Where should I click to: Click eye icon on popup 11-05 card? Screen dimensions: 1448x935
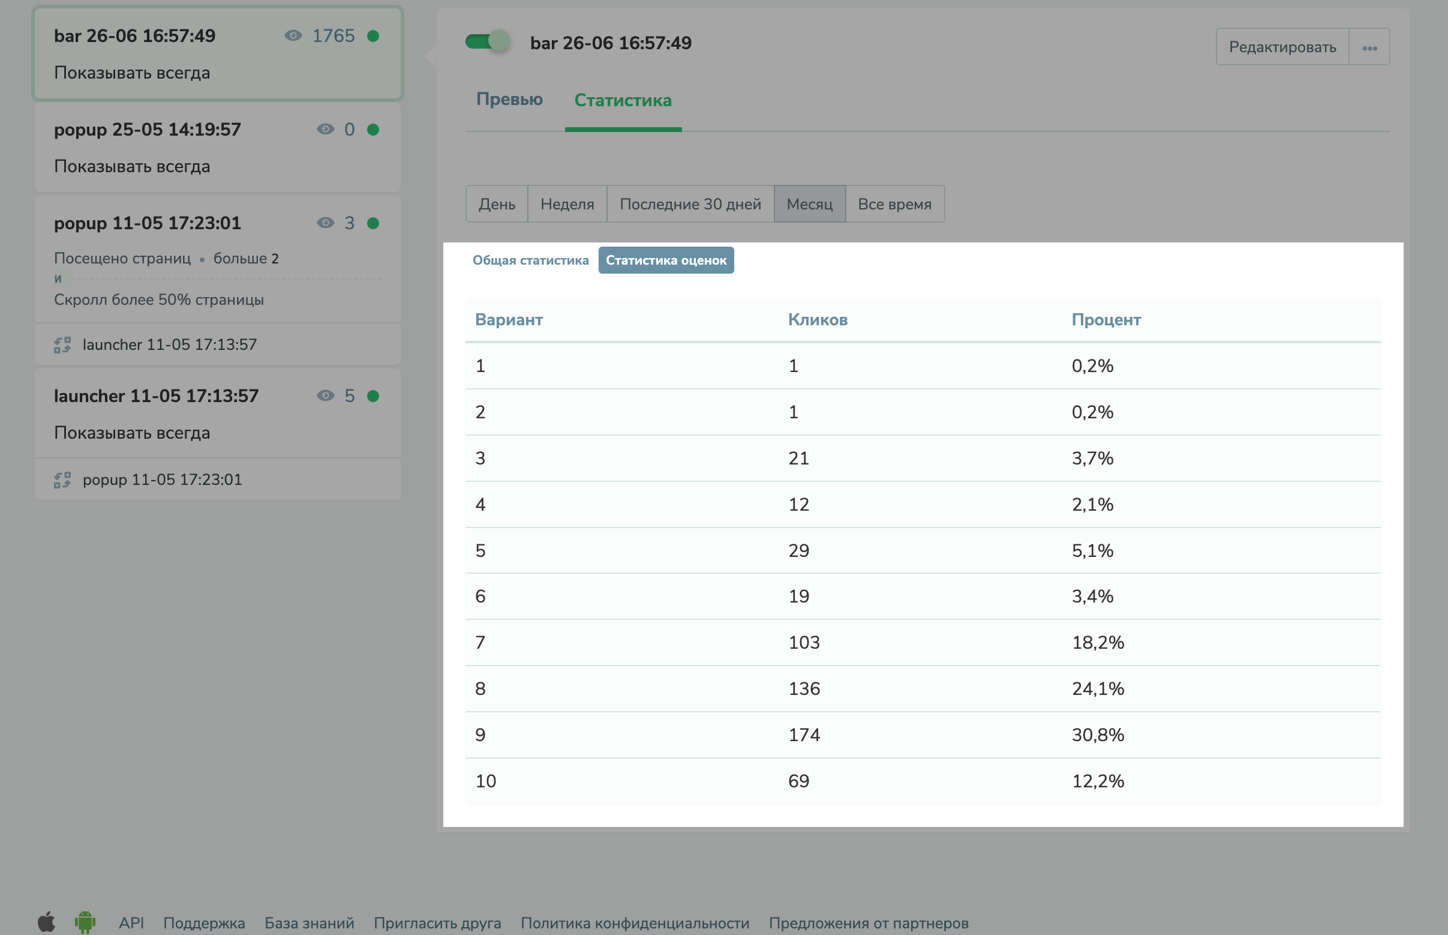coord(326,223)
